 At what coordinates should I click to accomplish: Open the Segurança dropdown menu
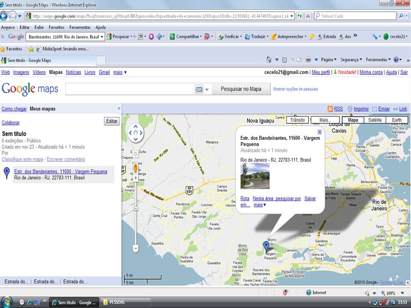351,60
